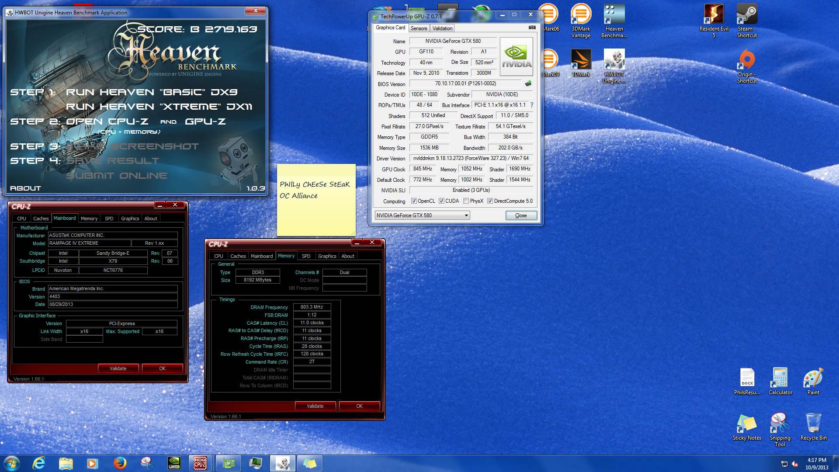Click the taskbar clock showing 4:17 PM
This screenshot has width=839, height=472.
click(x=817, y=463)
